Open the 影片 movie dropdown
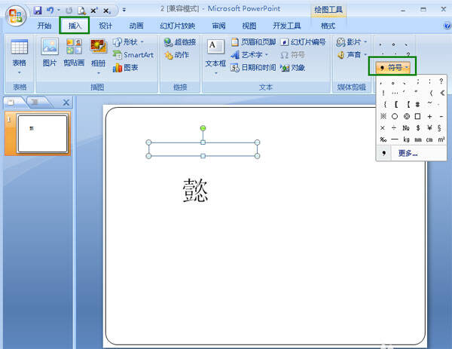The width and height of the screenshot is (452, 349). tap(351, 42)
